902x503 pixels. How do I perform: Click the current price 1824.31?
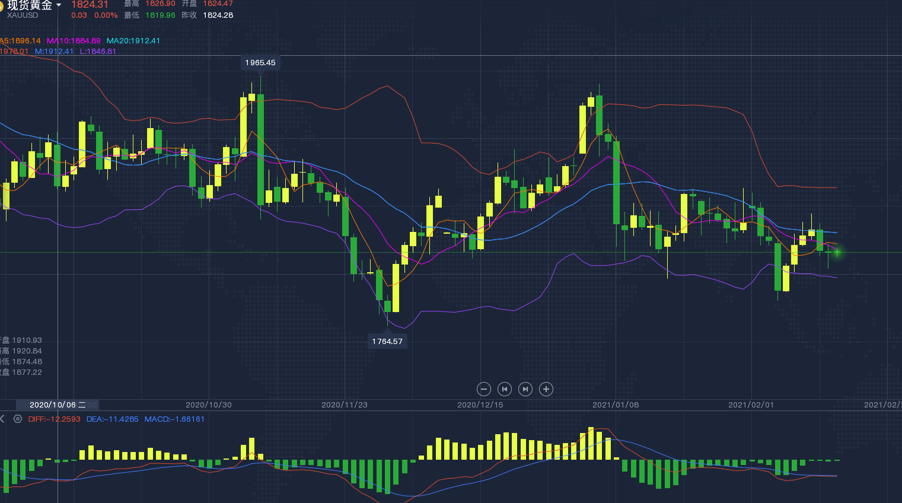point(90,5)
